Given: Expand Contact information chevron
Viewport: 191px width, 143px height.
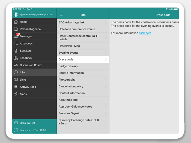Looking at the screenshot, I should pos(106,93).
